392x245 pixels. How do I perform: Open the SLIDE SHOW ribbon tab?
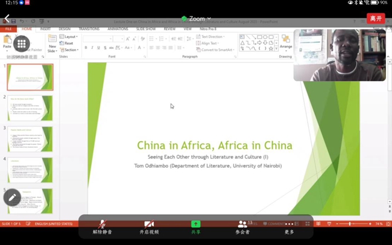point(146,29)
